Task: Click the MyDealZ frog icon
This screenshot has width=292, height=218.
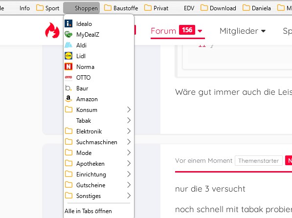Action: [68, 34]
